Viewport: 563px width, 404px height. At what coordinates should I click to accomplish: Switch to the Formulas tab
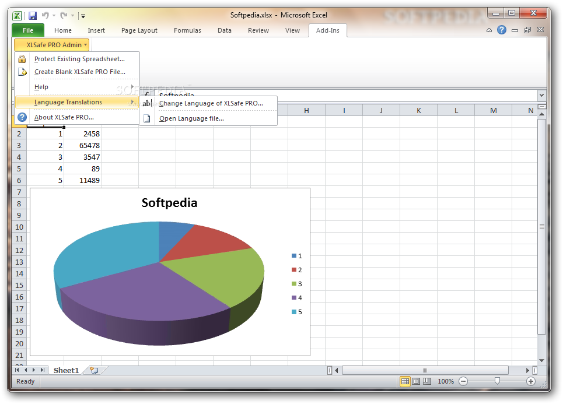click(187, 30)
